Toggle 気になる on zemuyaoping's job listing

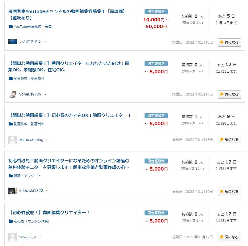click(x=229, y=140)
